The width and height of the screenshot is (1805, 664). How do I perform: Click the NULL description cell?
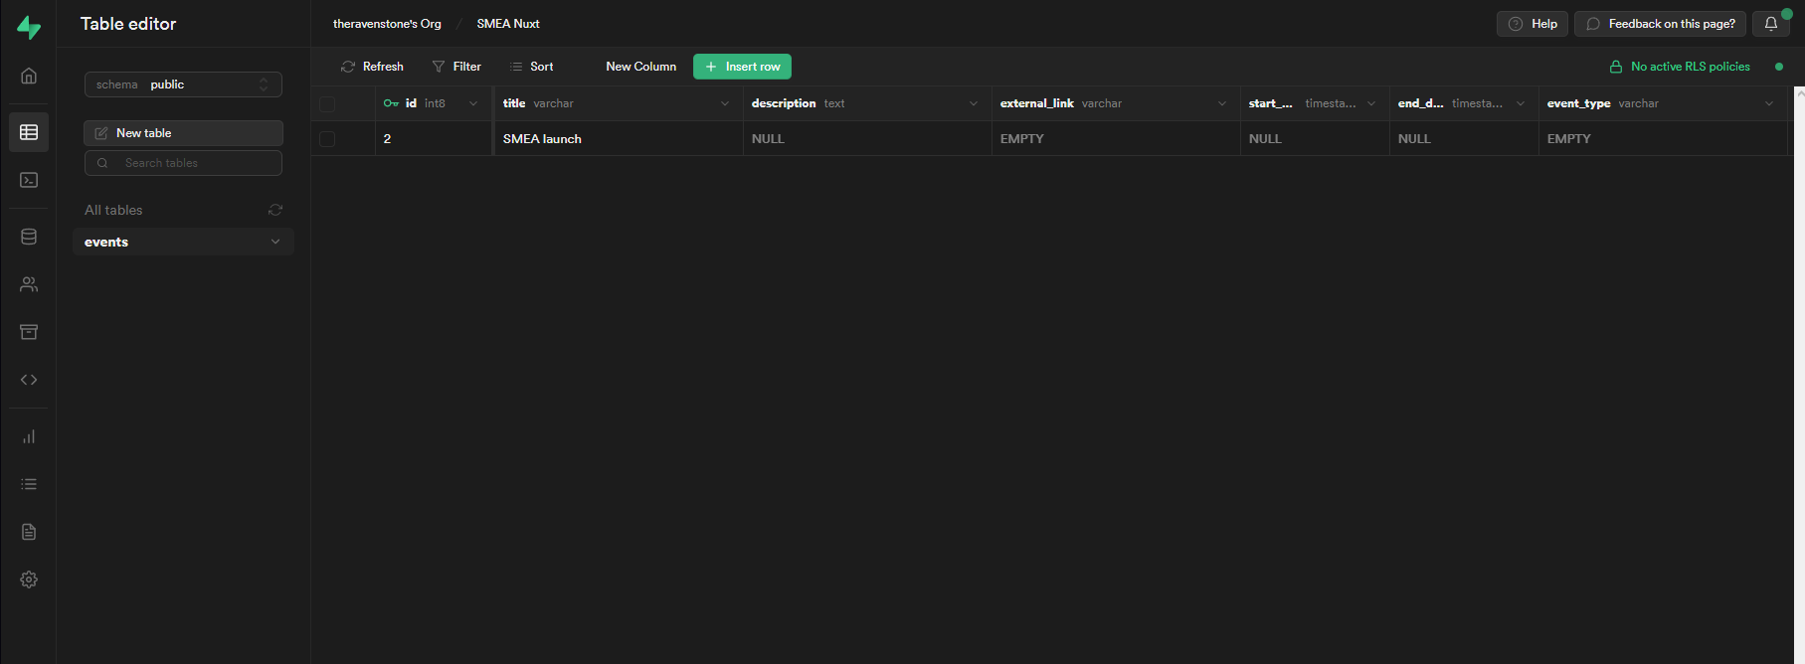(x=867, y=139)
